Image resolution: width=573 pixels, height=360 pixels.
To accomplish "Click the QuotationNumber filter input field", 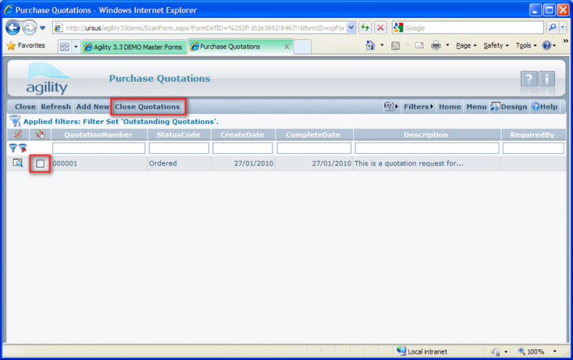I will click(99, 148).
